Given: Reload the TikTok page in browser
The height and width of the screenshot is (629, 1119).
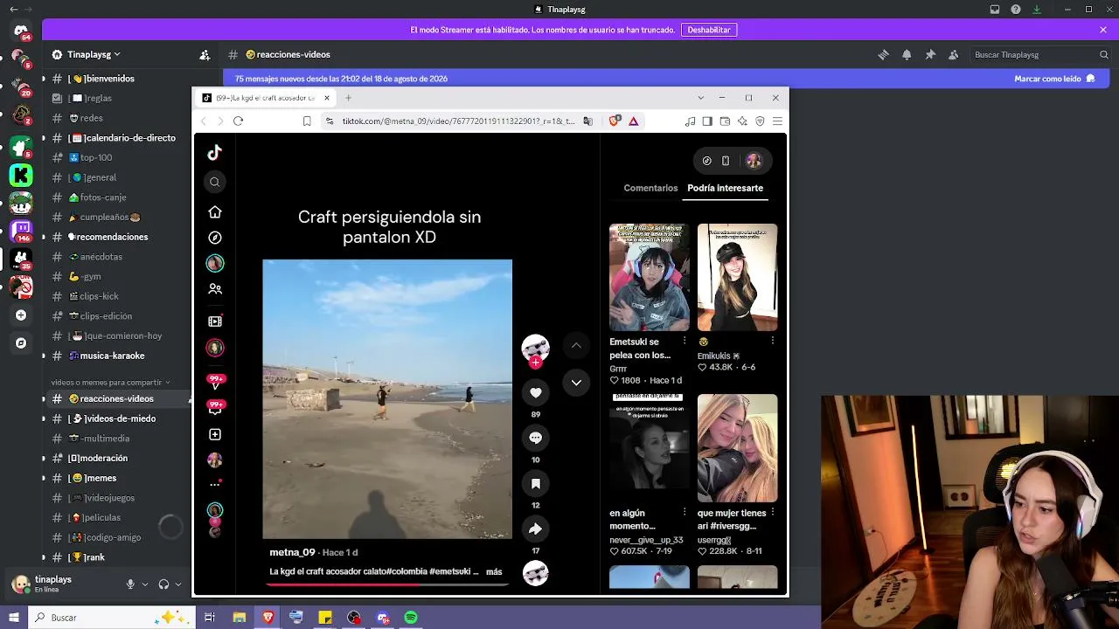Looking at the screenshot, I should (x=238, y=121).
